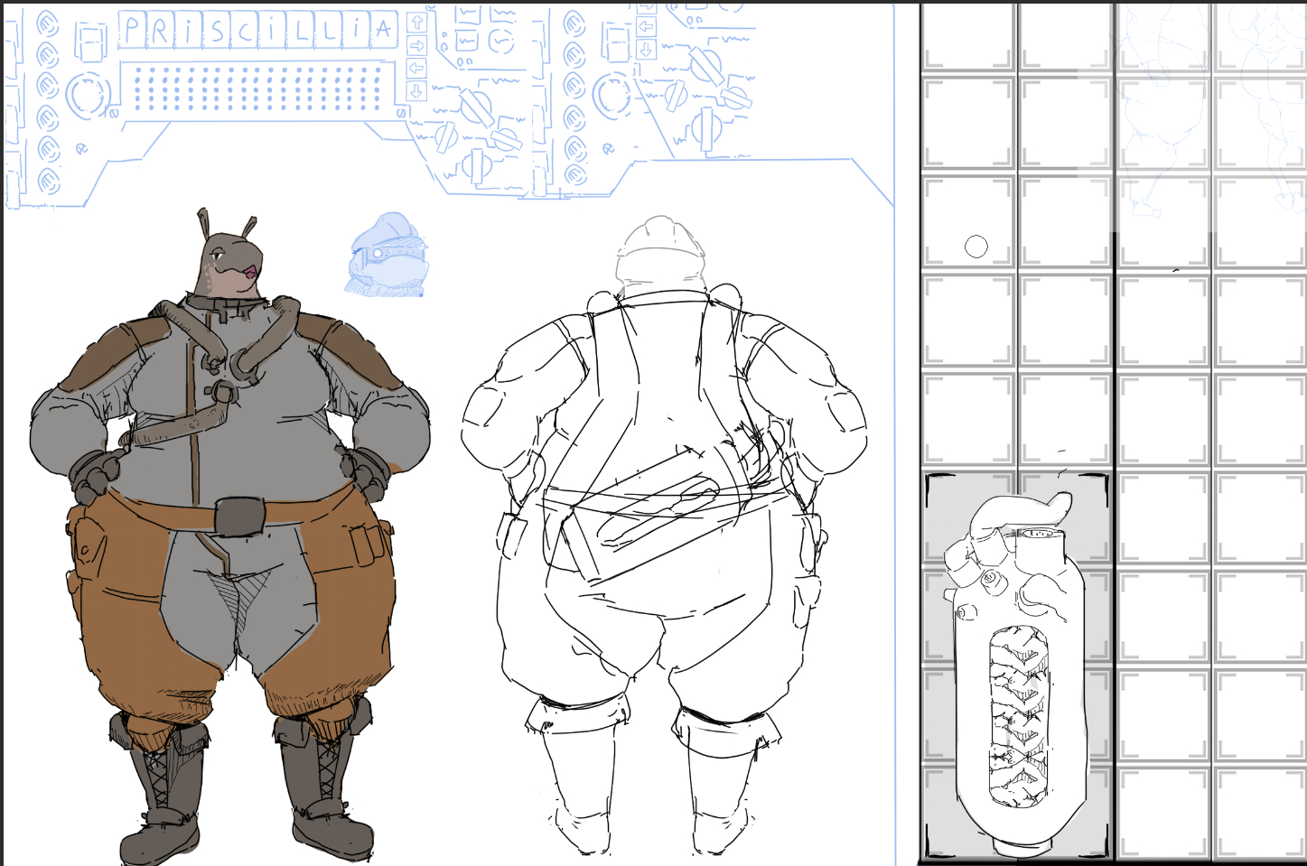Image resolution: width=1307 pixels, height=866 pixels.
Task: Click the left arrow key beside the dotted grille
Action: pyautogui.click(x=416, y=68)
